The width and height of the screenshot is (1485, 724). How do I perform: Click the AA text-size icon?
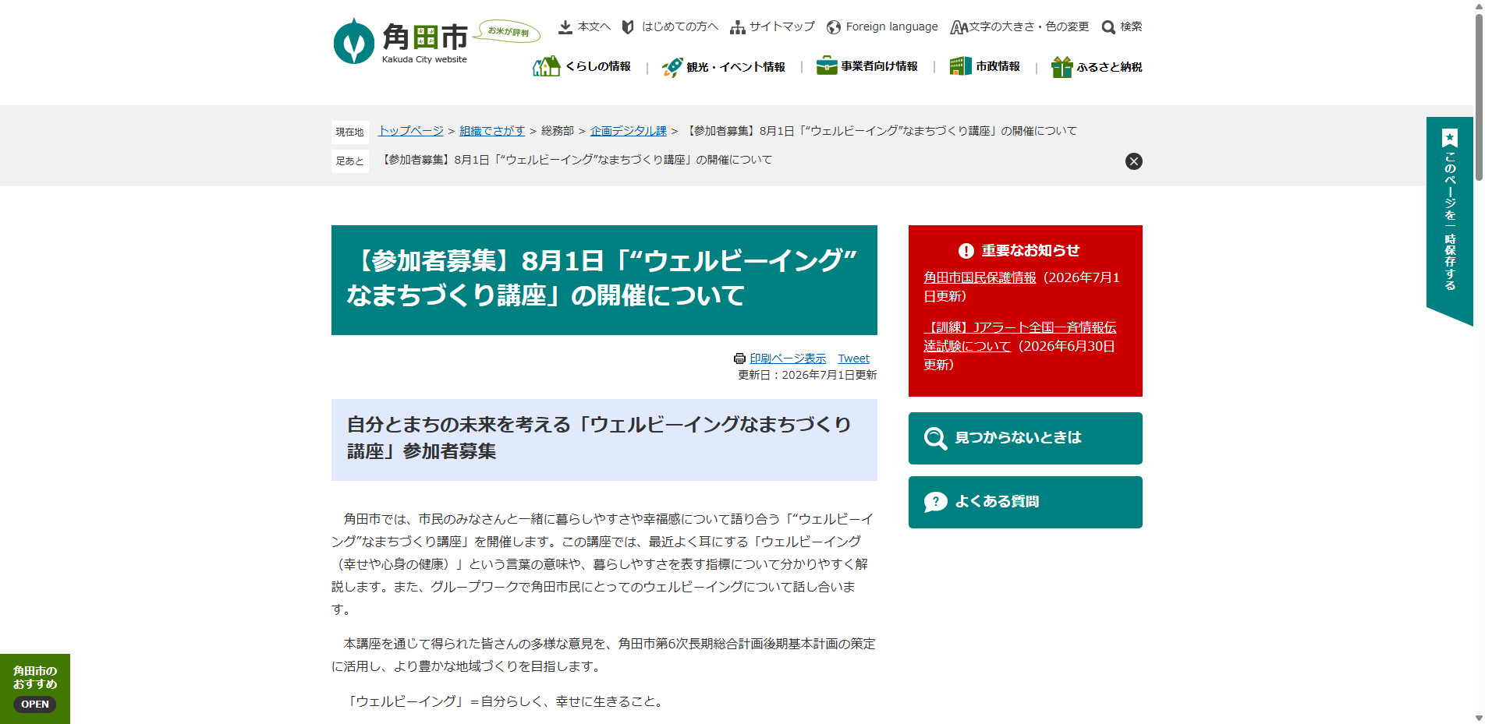pos(959,28)
